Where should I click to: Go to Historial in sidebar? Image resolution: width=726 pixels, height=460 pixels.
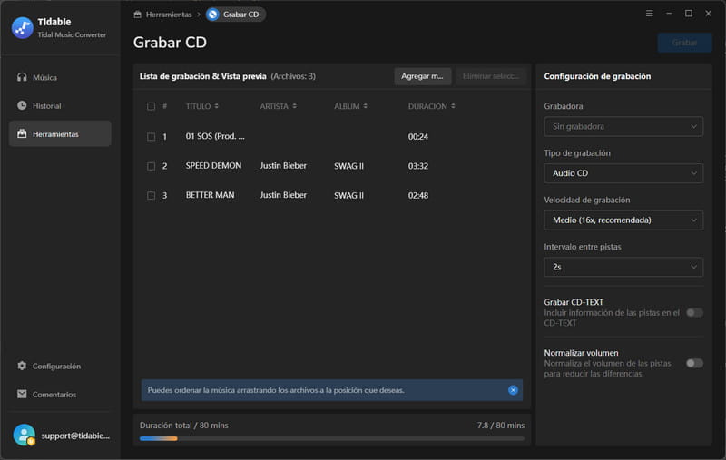pyautogui.click(x=60, y=105)
